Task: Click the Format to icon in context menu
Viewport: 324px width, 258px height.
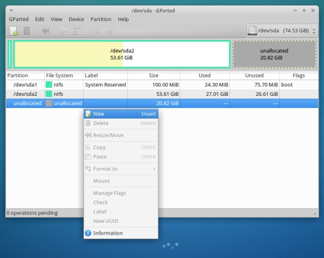Action: click(88, 168)
